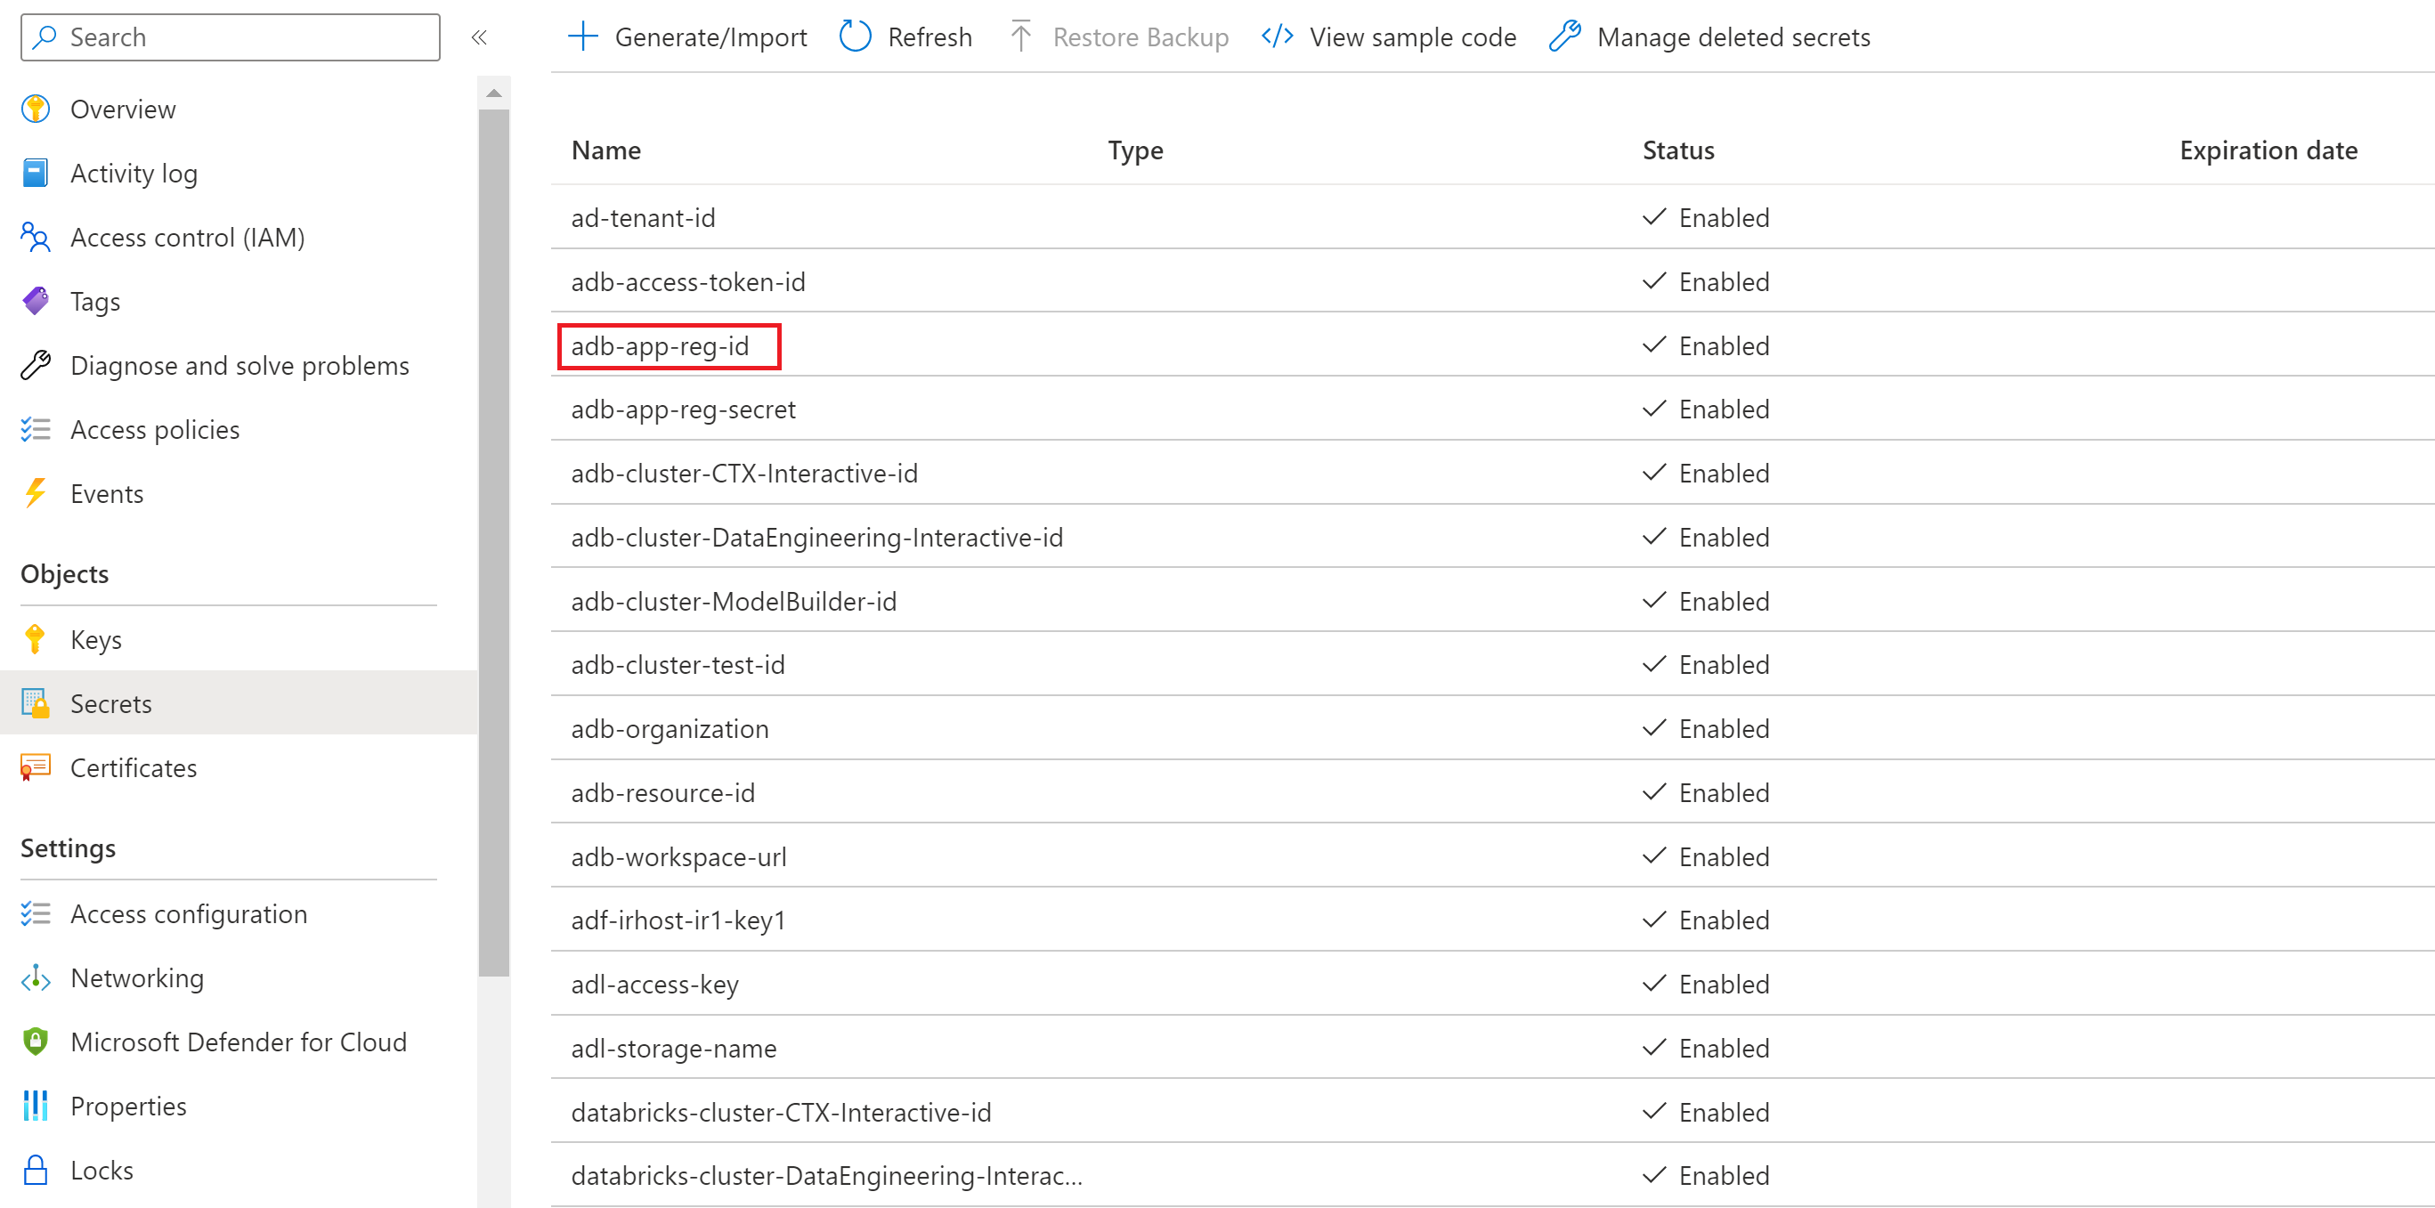This screenshot has height=1208, width=2435.
Task: Click the Networking icon in Settings
Action: pos(36,978)
